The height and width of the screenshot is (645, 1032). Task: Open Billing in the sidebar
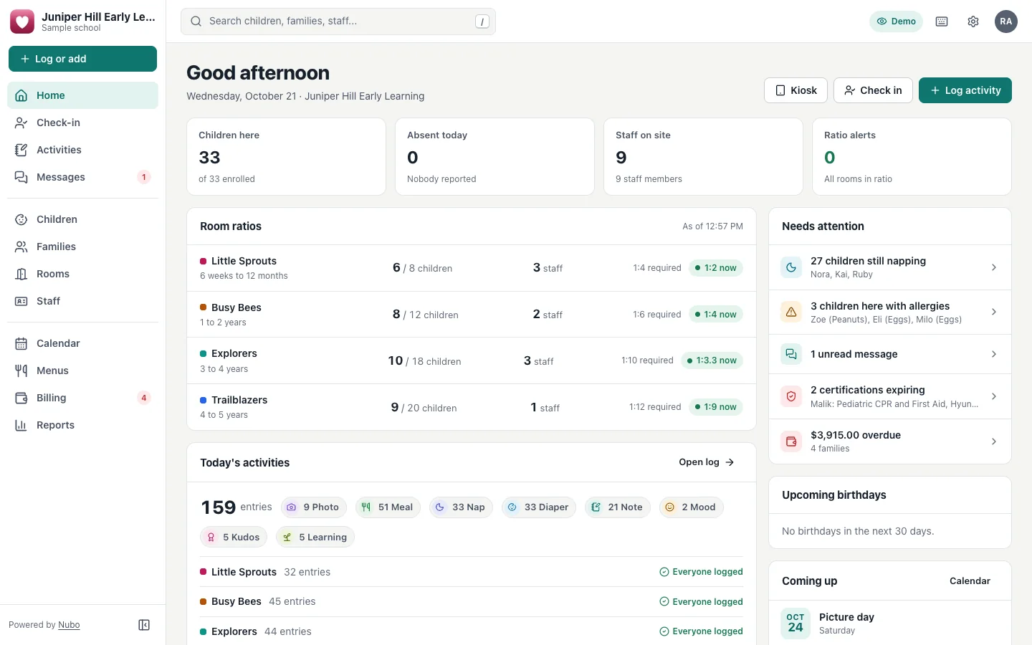click(82, 398)
